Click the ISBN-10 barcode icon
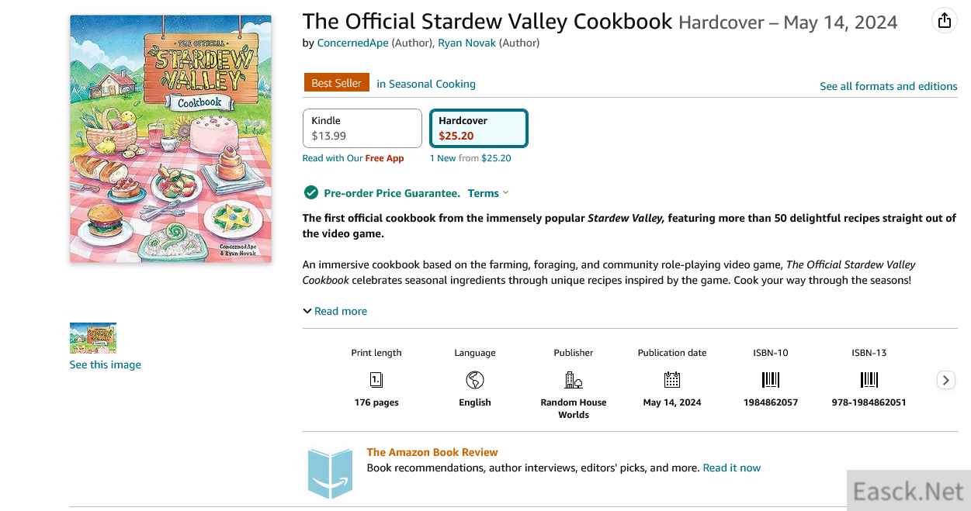971x511 pixels. pyautogui.click(x=771, y=380)
